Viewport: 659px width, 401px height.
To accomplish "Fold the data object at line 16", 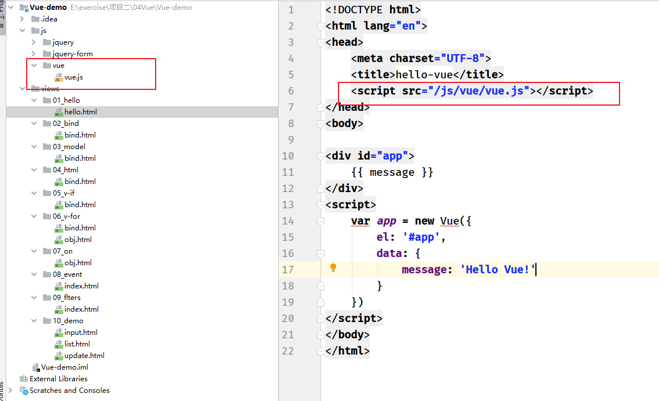I will [x=321, y=254].
